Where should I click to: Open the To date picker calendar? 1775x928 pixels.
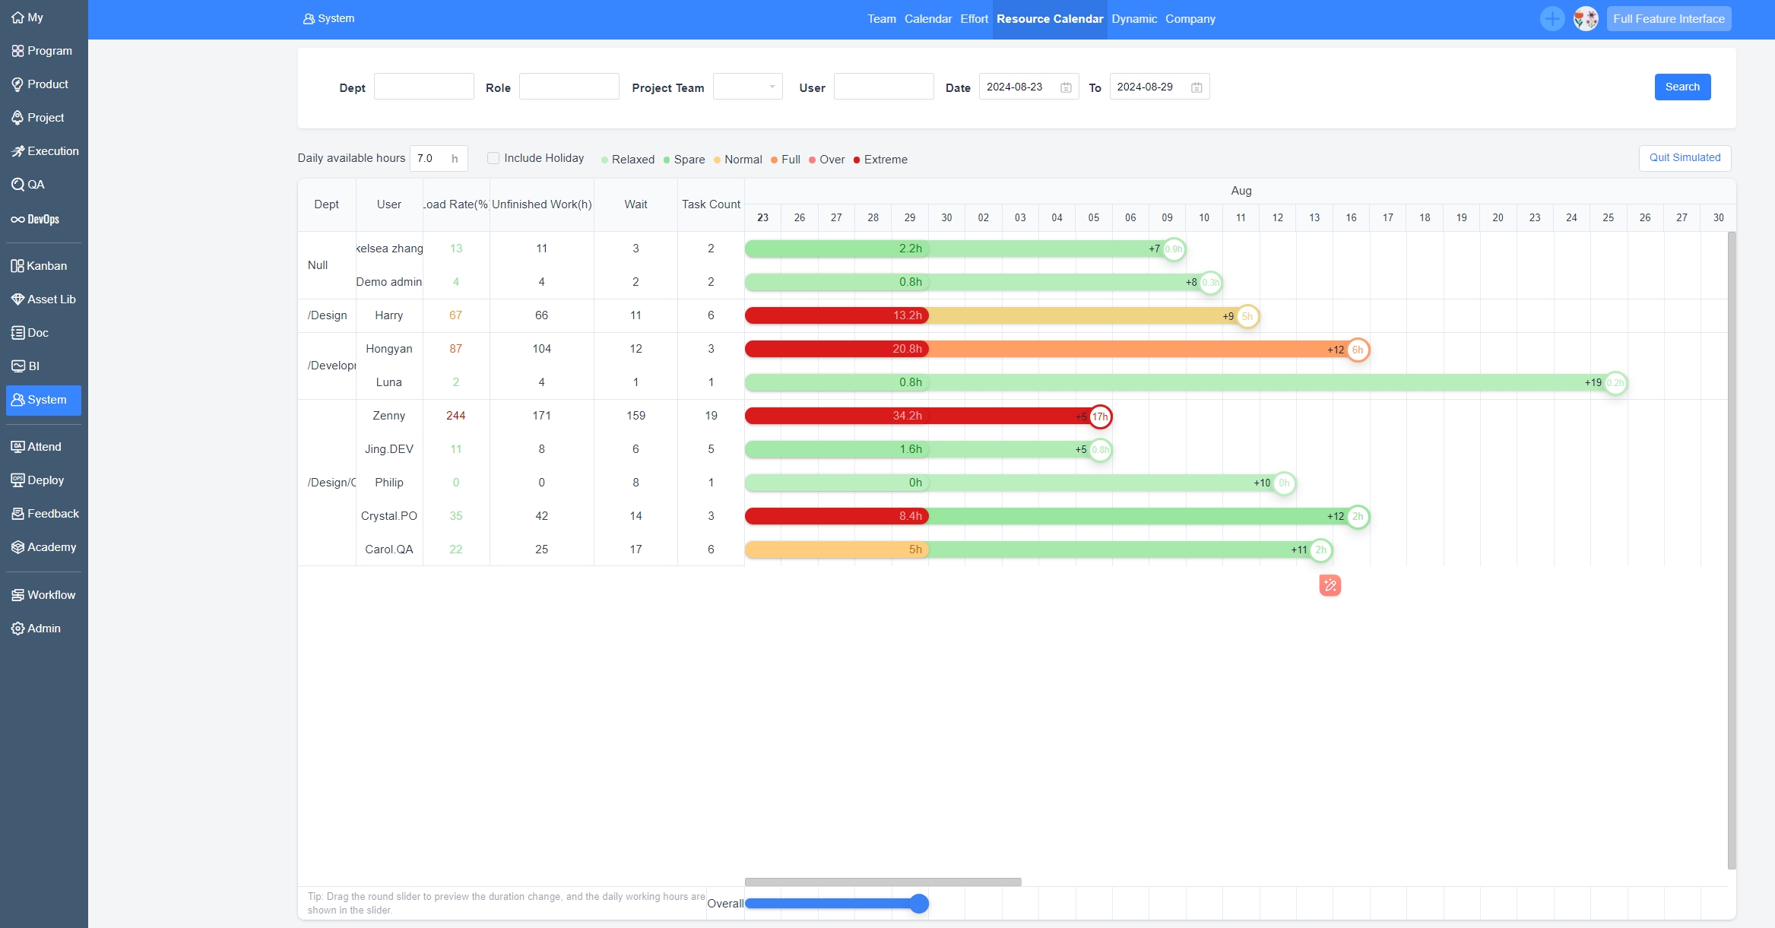[x=1197, y=87]
